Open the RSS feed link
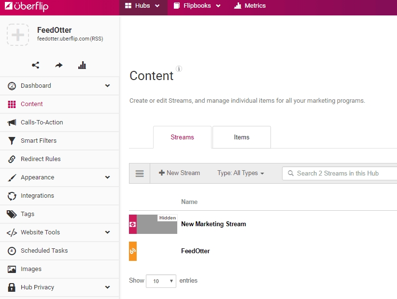 click(97, 39)
